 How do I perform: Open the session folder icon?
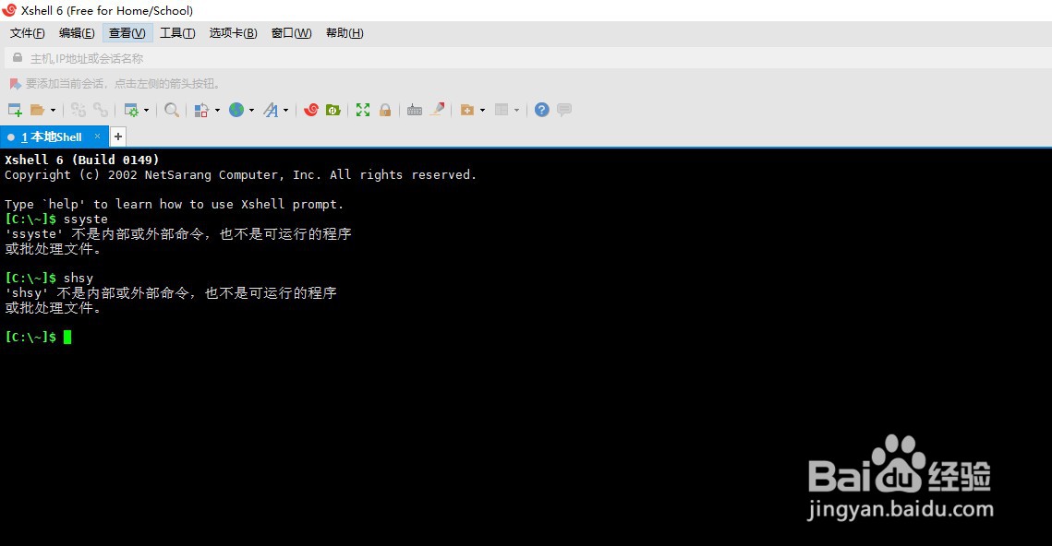(38, 110)
